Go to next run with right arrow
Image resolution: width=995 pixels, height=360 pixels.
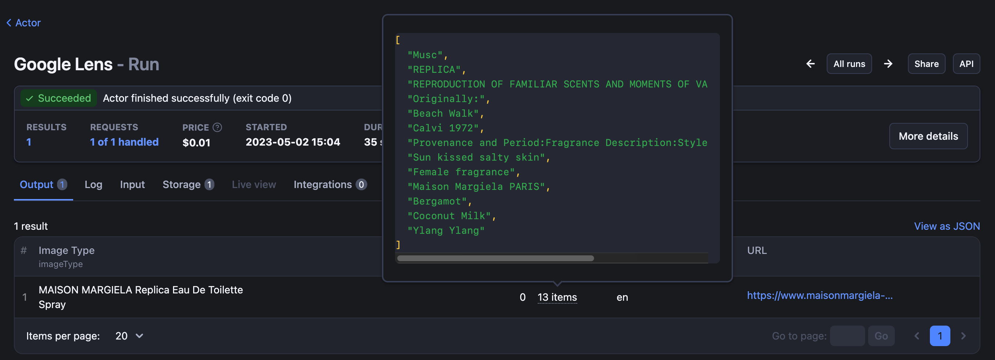[x=888, y=64]
